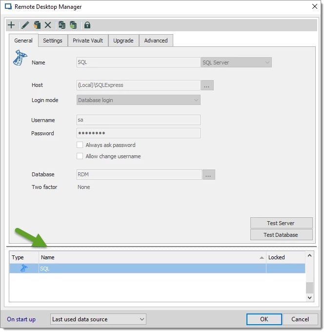Click the list scrollbar up arrow
Image resolution: width=326 pixels, height=333 pixels.
pyautogui.click(x=311, y=256)
